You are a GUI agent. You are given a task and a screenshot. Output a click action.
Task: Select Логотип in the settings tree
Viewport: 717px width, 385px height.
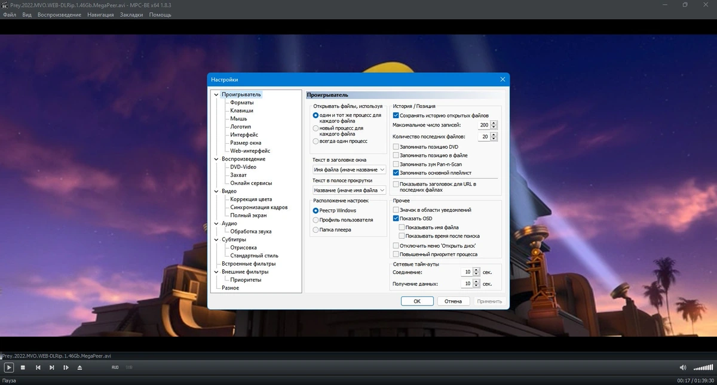[x=241, y=127]
